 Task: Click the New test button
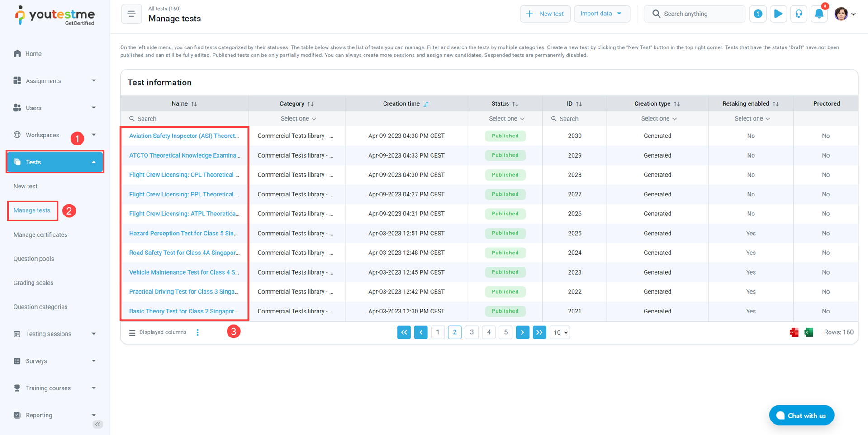pos(545,14)
